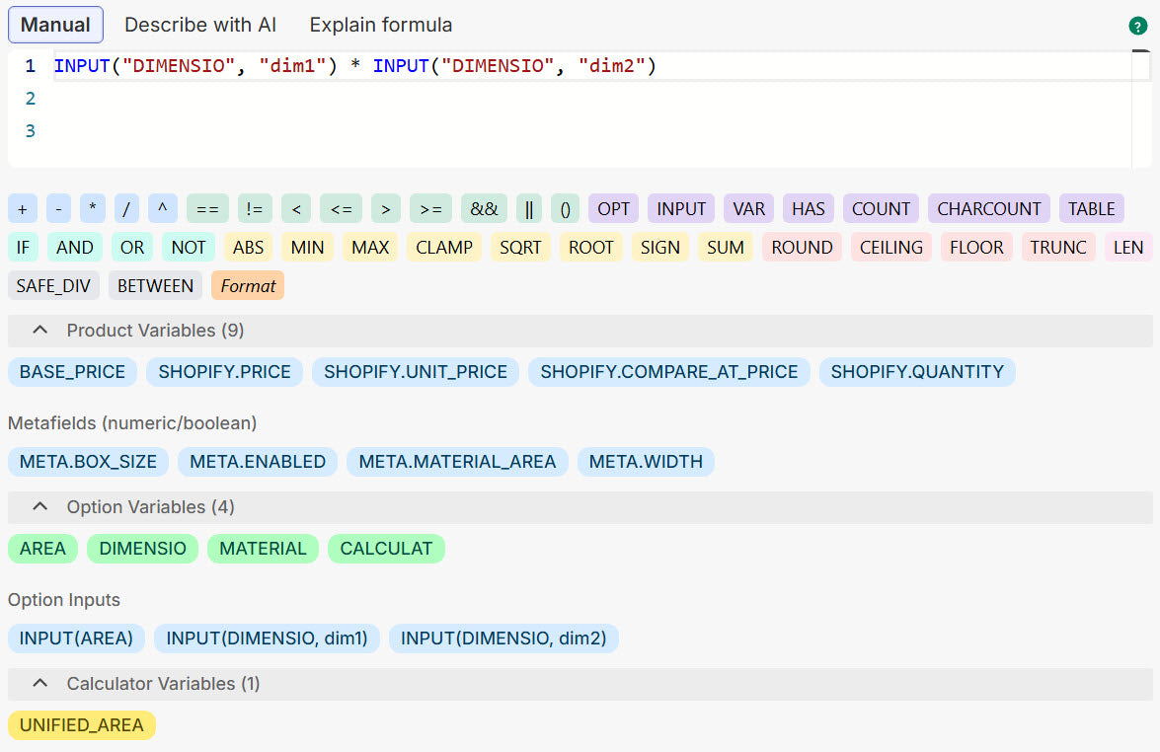This screenshot has height=752, width=1160.
Task: Insert the SHOPIFY.QUANTITY variable
Action: click(x=917, y=372)
